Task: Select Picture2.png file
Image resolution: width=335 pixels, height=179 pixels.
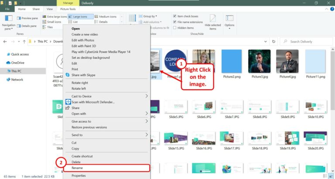Action: 232,64
